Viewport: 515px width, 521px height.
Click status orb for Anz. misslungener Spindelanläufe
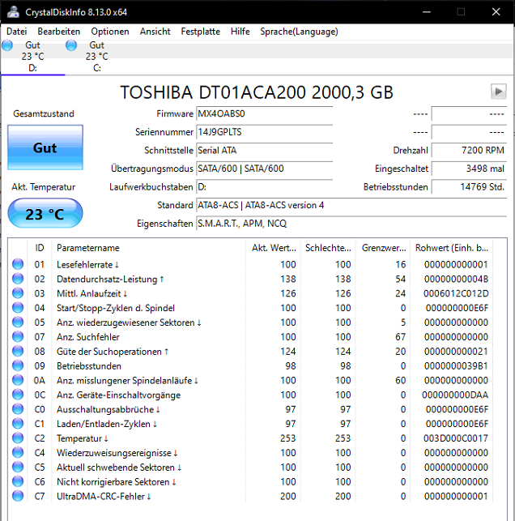[x=18, y=380]
